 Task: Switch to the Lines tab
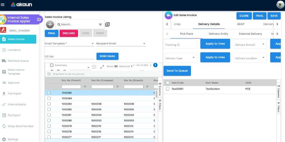(177, 24)
